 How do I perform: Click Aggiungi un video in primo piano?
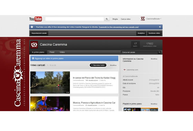(x=74, y=59)
